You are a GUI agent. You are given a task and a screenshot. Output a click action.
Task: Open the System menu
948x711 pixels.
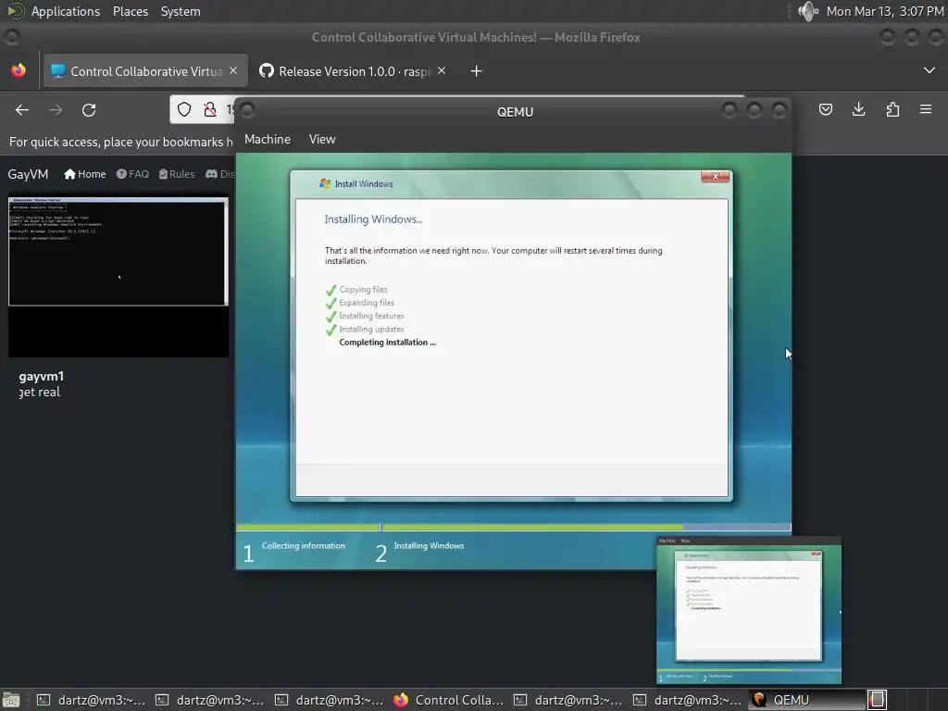(181, 11)
